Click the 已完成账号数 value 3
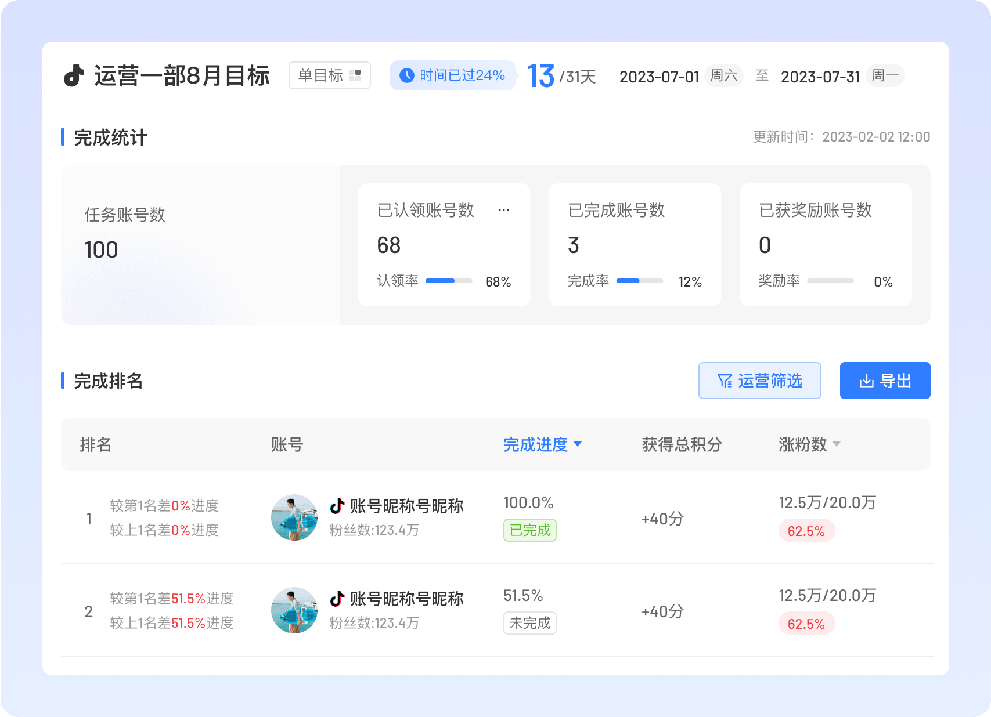This screenshot has height=717, width=991. tap(574, 245)
